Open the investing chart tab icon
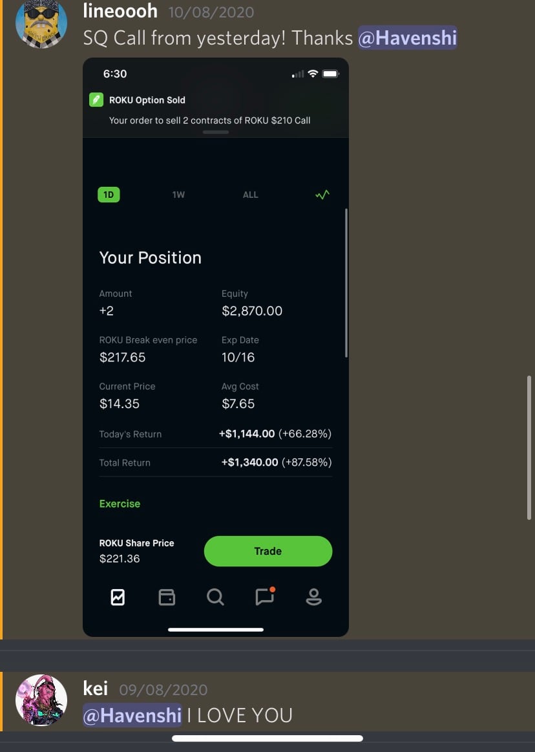This screenshot has width=535, height=752. coord(118,597)
